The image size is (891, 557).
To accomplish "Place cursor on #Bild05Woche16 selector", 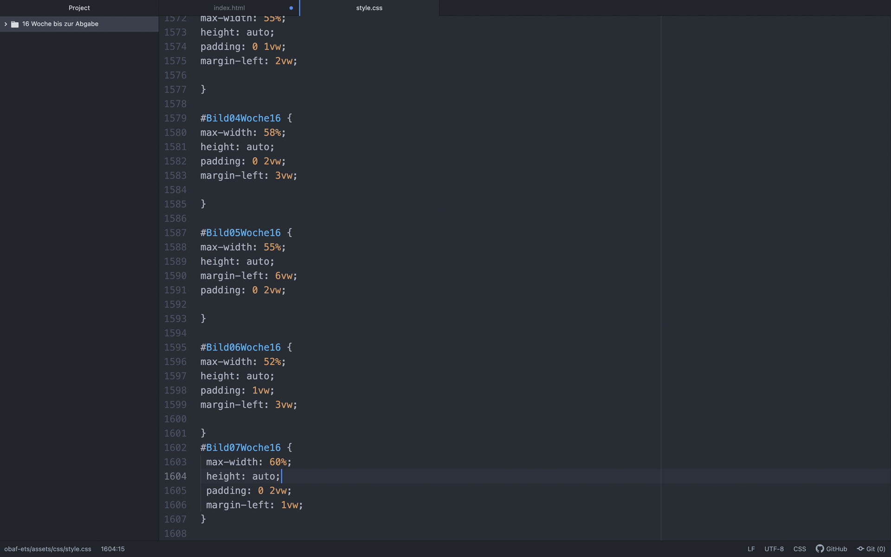I will click(x=240, y=233).
